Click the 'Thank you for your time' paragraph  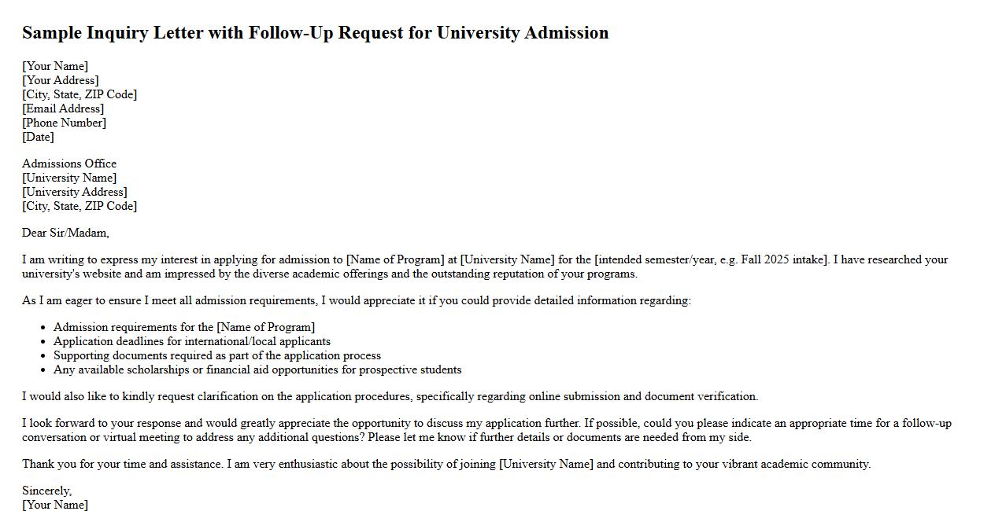click(x=446, y=464)
